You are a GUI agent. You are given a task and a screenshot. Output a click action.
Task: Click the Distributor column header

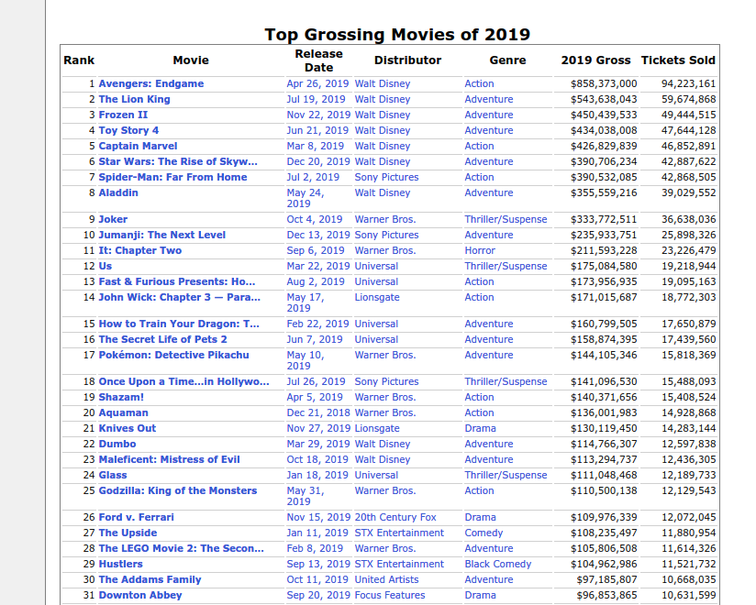pos(407,60)
